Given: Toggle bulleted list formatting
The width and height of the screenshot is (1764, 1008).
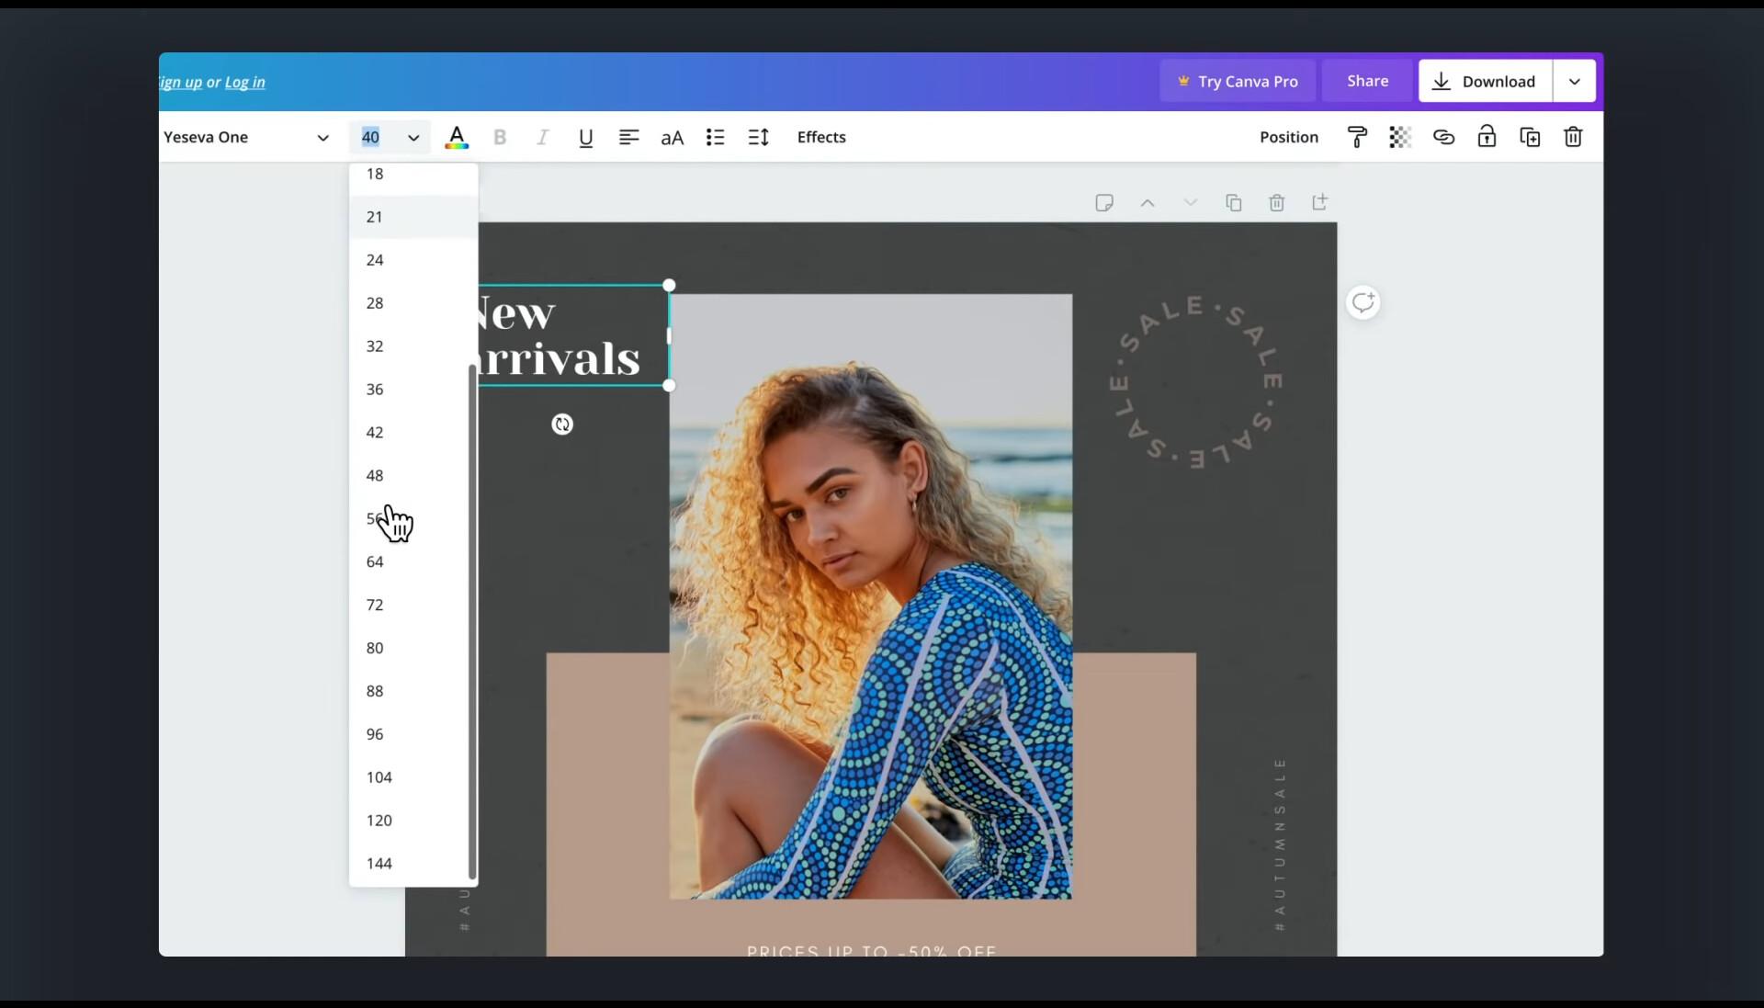Looking at the screenshot, I should click(715, 138).
